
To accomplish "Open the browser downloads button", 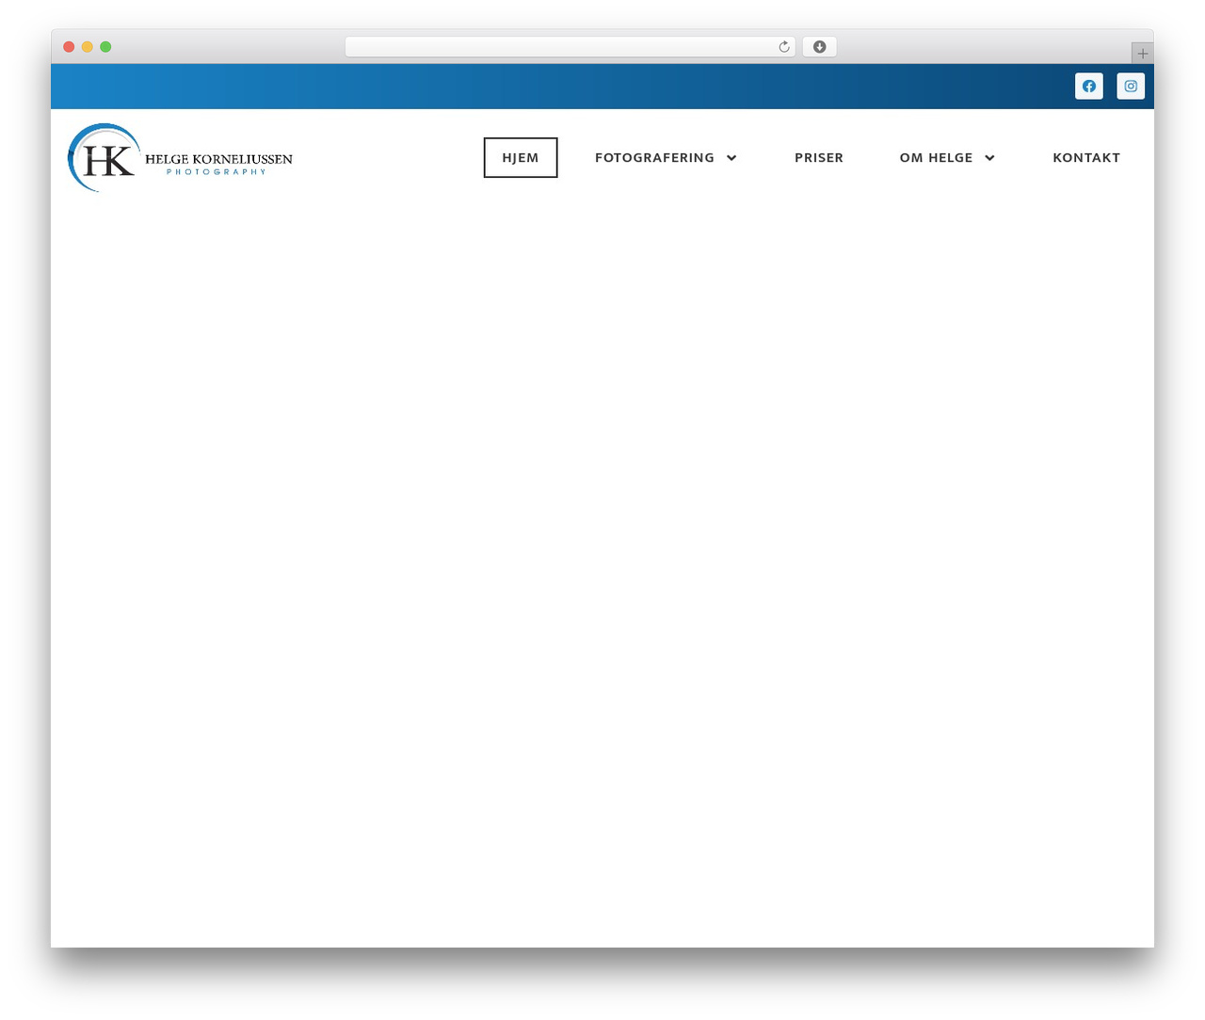I will click(819, 47).
